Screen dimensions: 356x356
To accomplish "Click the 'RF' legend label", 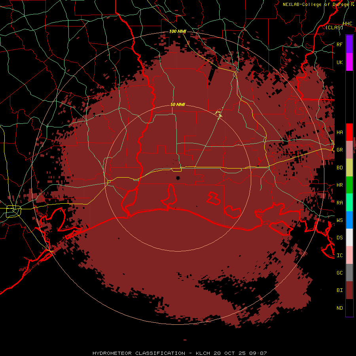I will (339, 44).
